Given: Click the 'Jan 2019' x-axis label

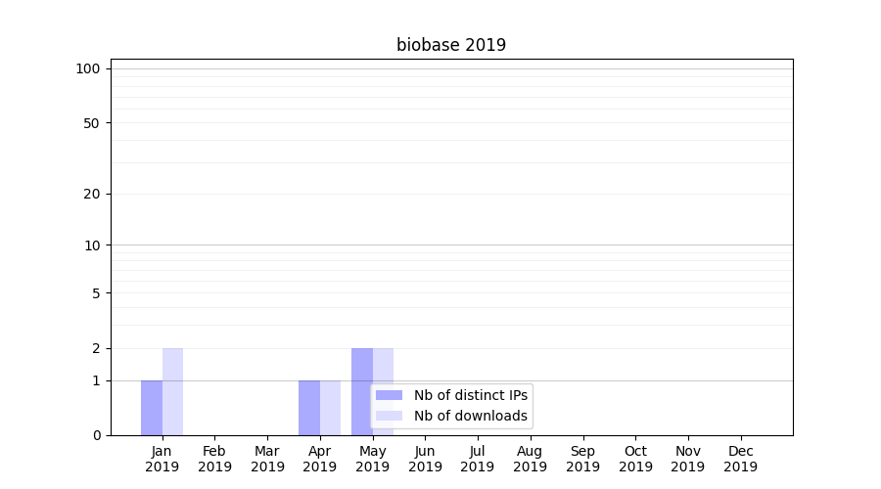Looking at the screenshot, I should (x=162, y=459).
